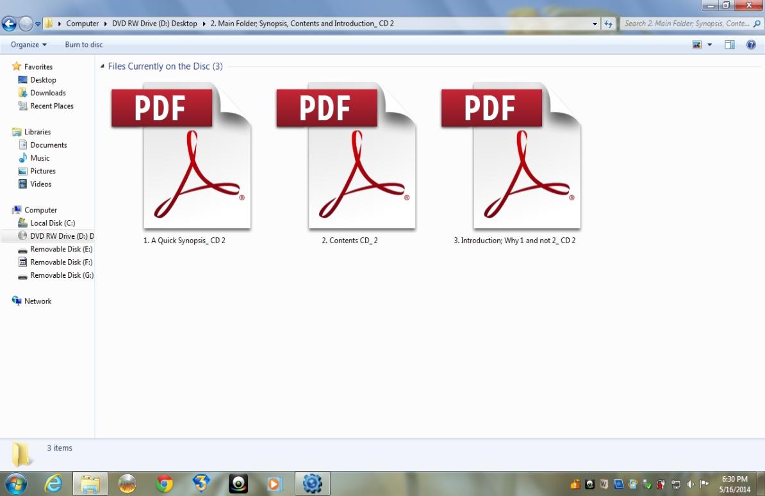The width and height of the screenshot is (765, 496).
Task: Click Burn to disc
Action: [x=84, y=44]
